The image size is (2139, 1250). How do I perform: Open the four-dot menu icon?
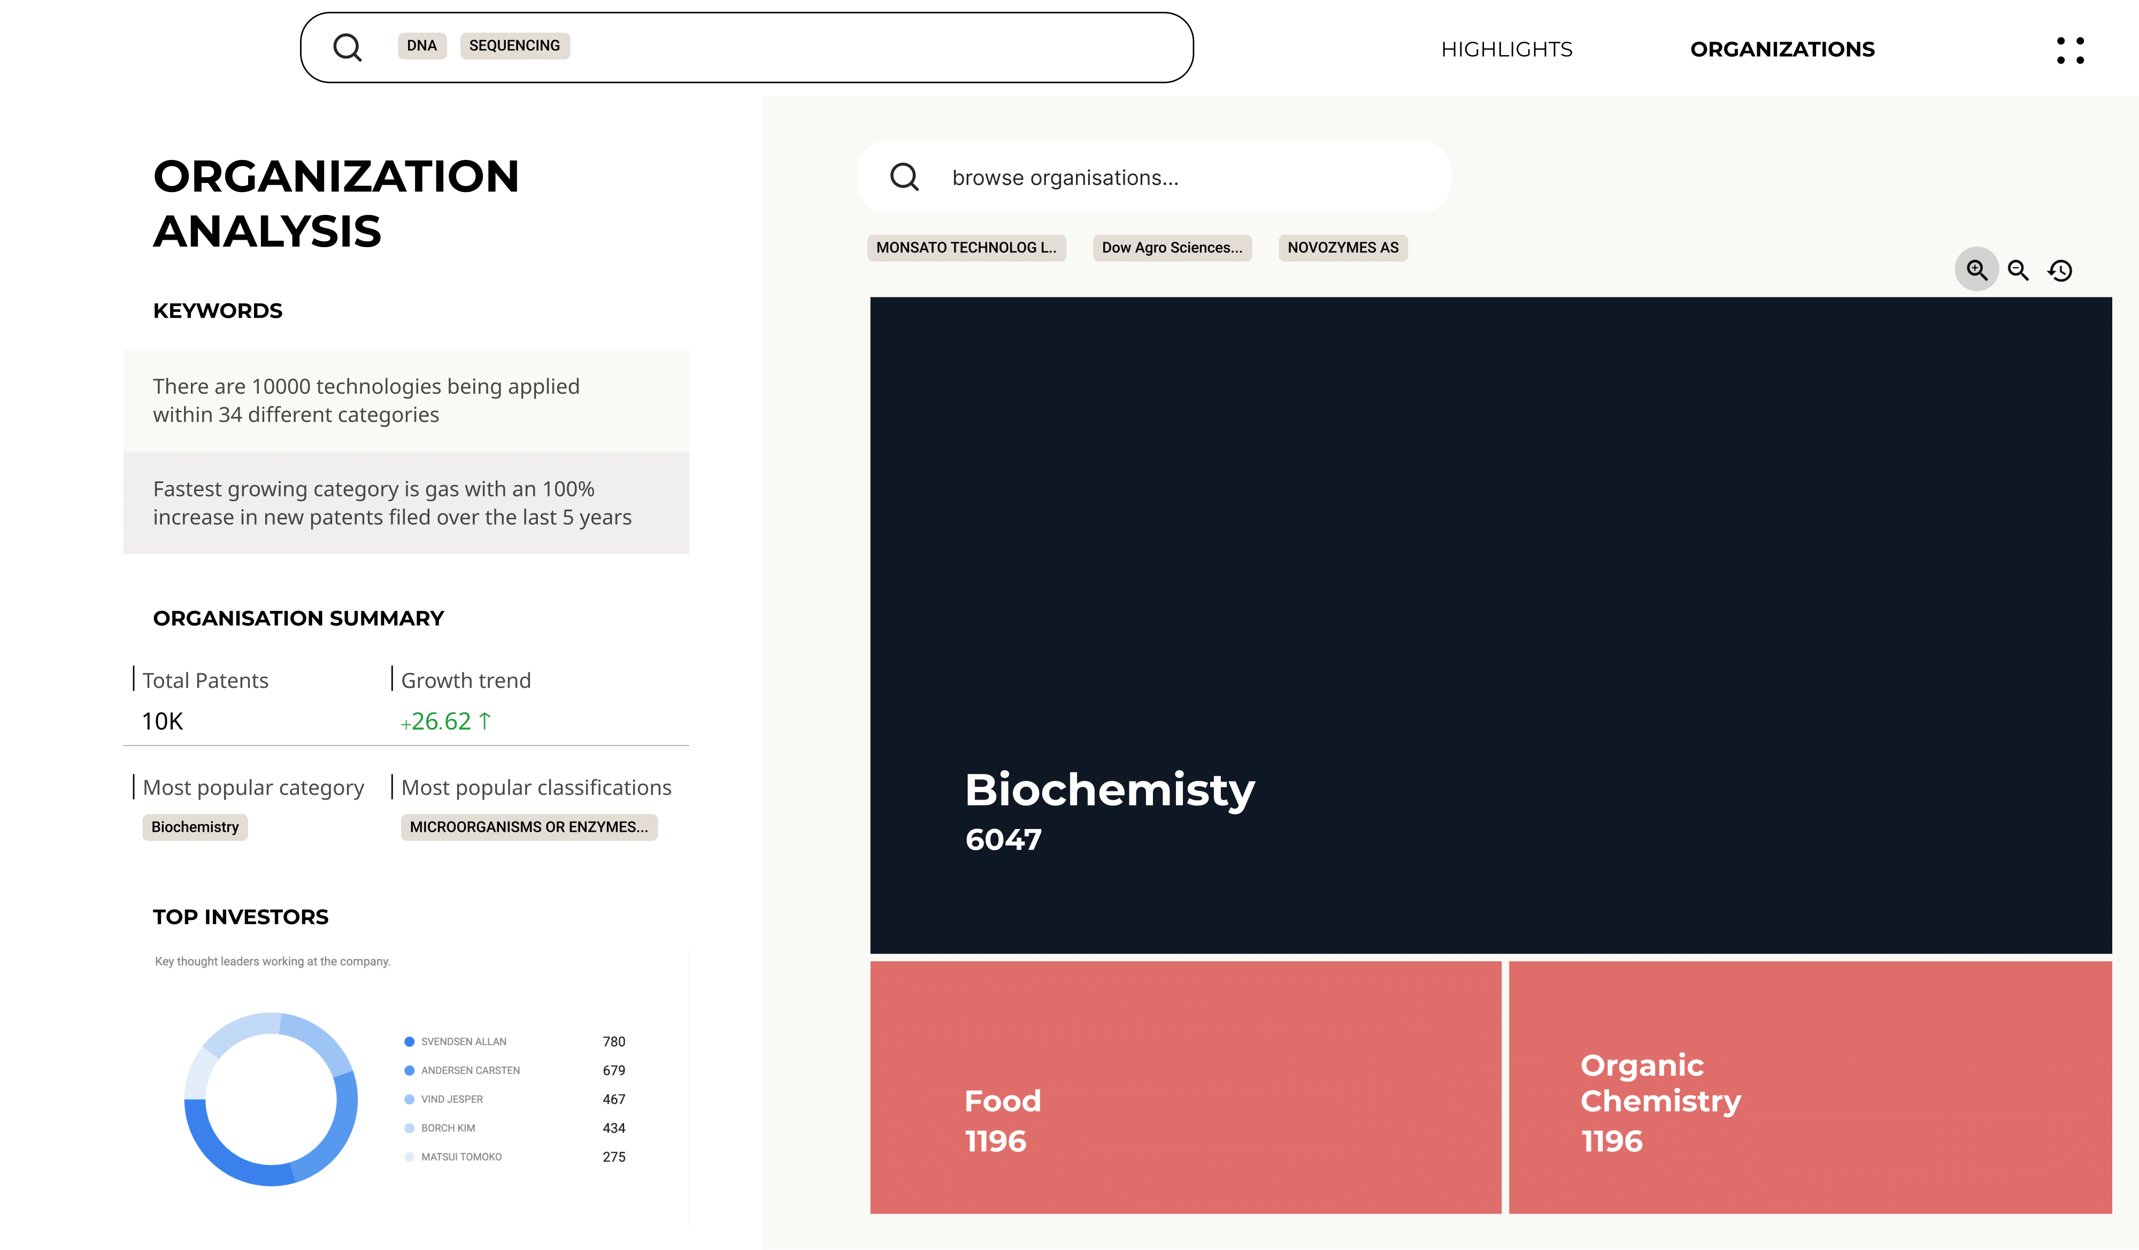(2070, 50)
